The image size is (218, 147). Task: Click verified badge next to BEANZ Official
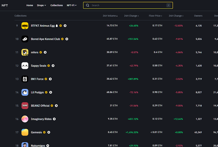(52, 106)
